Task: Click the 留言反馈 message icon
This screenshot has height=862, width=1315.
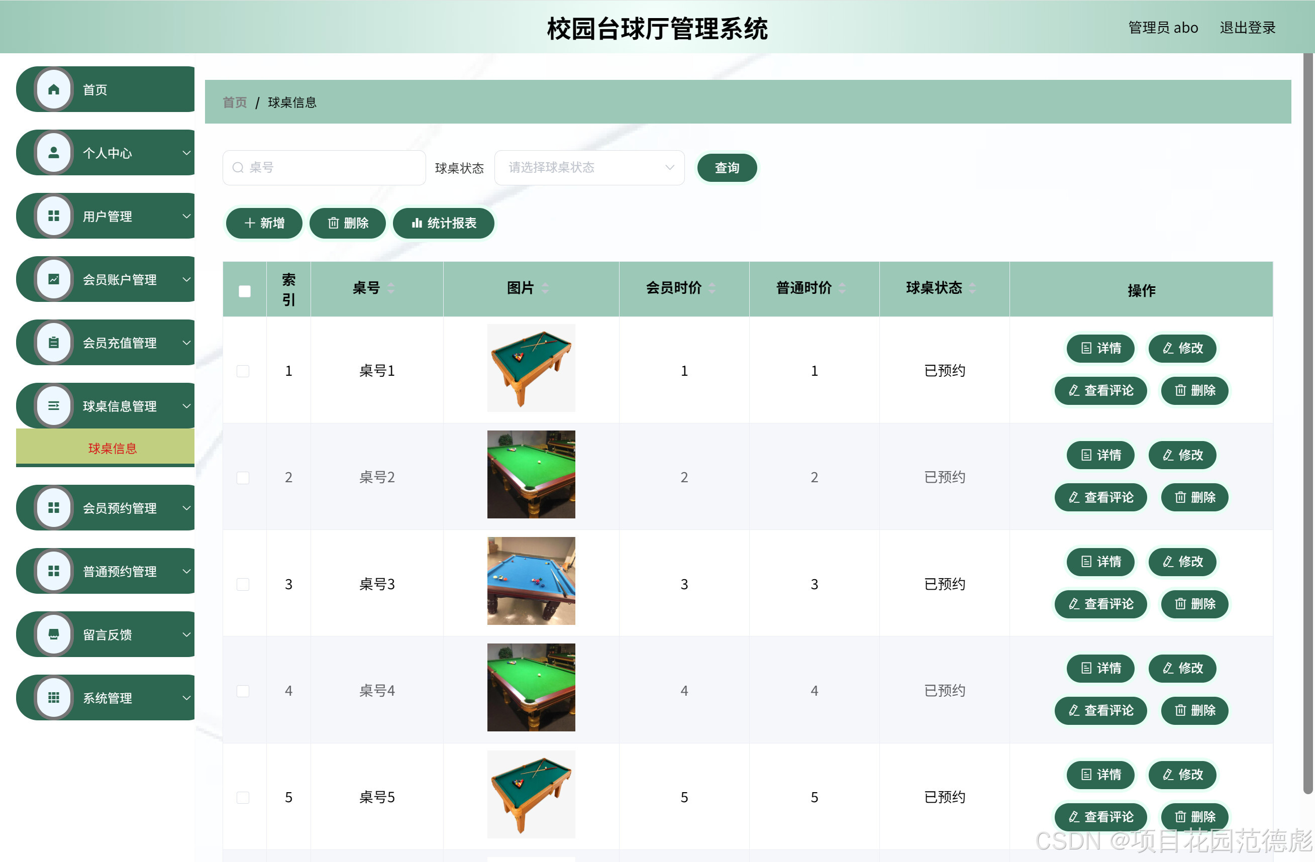Action: point(54,634)
